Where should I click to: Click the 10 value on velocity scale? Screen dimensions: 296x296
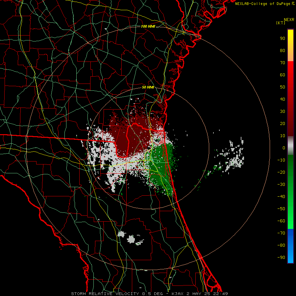point(283,136)
